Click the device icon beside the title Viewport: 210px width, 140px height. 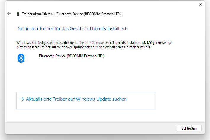(x=18, y=14)
